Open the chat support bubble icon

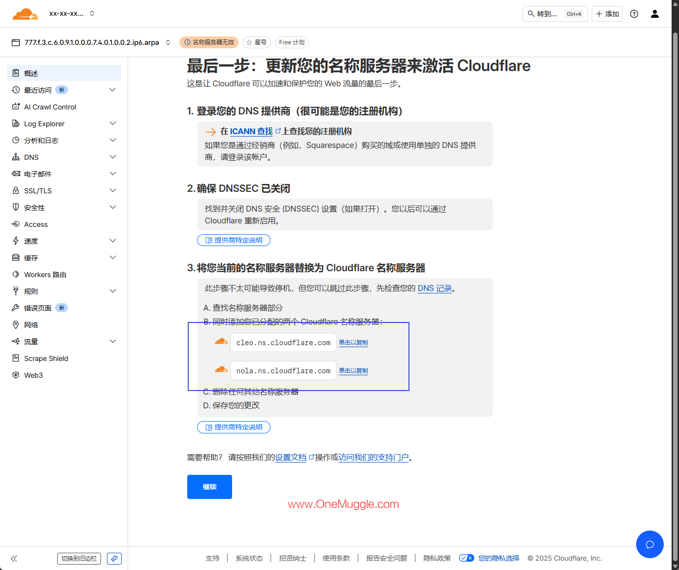pyautogui.click(x=650, y=544)
